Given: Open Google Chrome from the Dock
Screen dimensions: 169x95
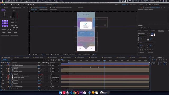Looking at the screenshot, I should pyautogui.click(x=74, y=93).
